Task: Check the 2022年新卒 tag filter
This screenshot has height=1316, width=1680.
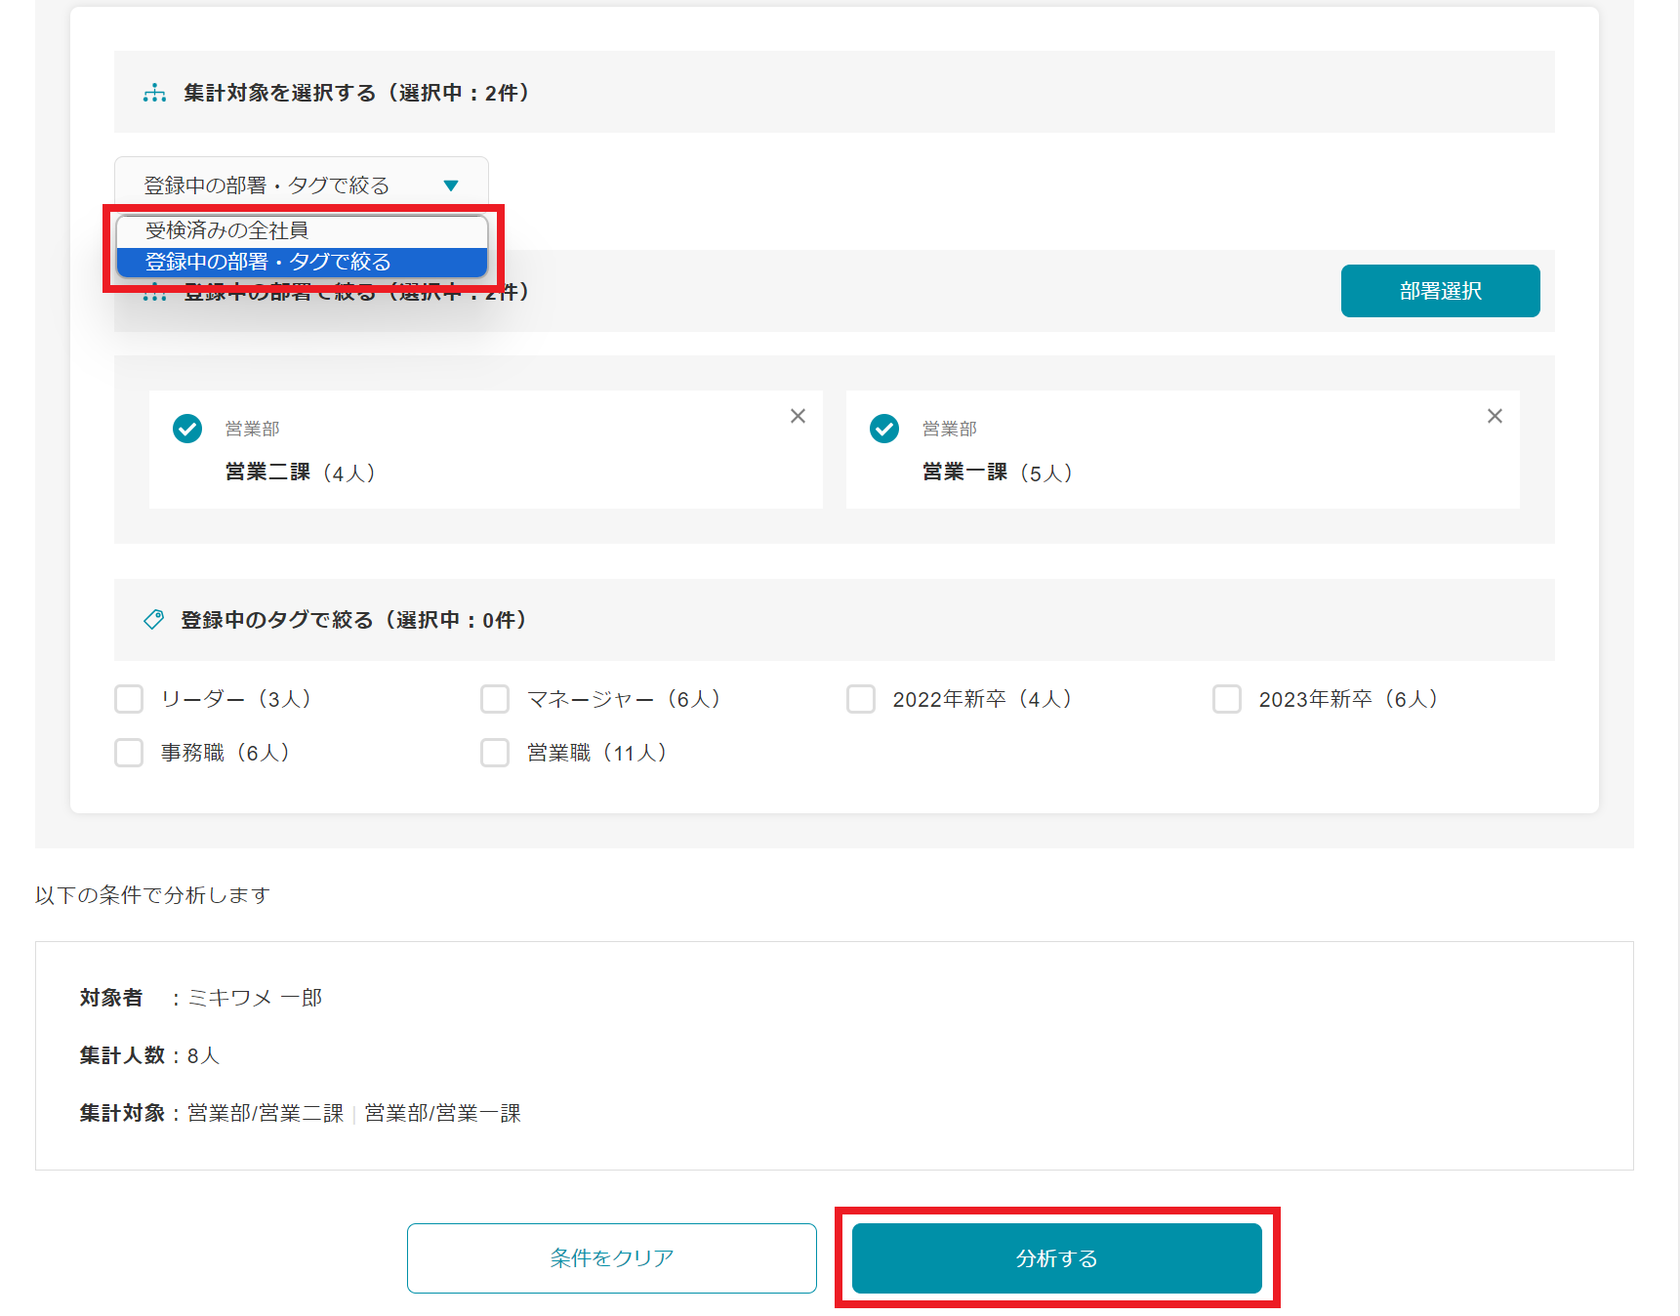Action: (x=860, y=699)
